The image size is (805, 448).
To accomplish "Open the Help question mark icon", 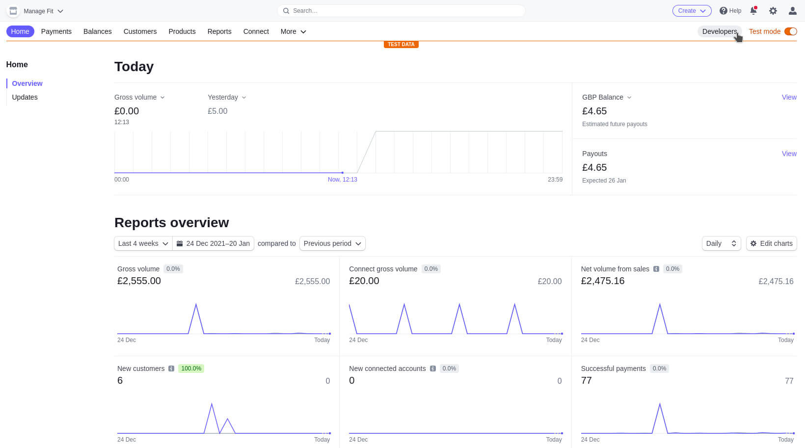I will pos(723,11).
